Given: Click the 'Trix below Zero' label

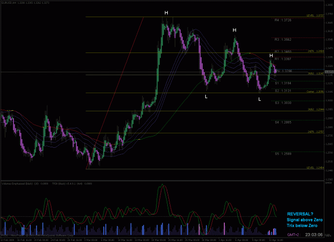Looking at the screenshot, I should tap(302, 225).
